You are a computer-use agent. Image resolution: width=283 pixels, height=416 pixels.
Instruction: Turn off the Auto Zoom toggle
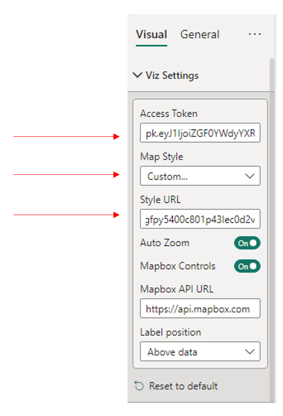[x=247, y=243]
